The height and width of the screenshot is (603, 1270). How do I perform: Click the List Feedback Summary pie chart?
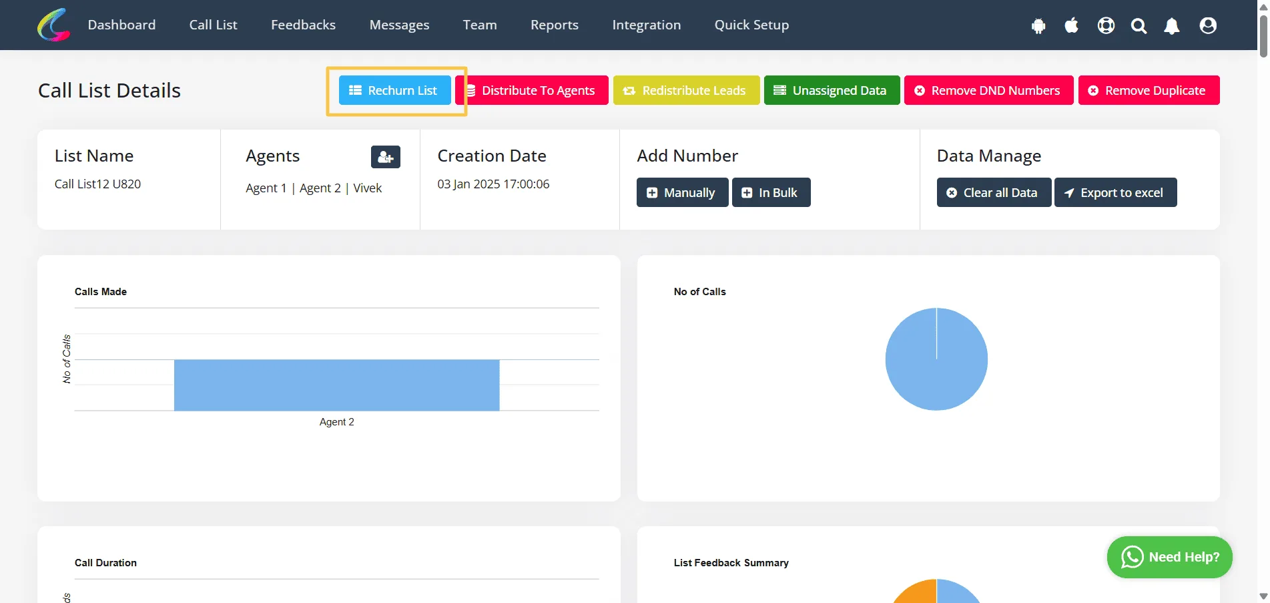936,591
